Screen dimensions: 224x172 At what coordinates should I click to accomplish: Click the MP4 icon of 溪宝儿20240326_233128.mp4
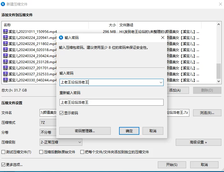point(5,62)
